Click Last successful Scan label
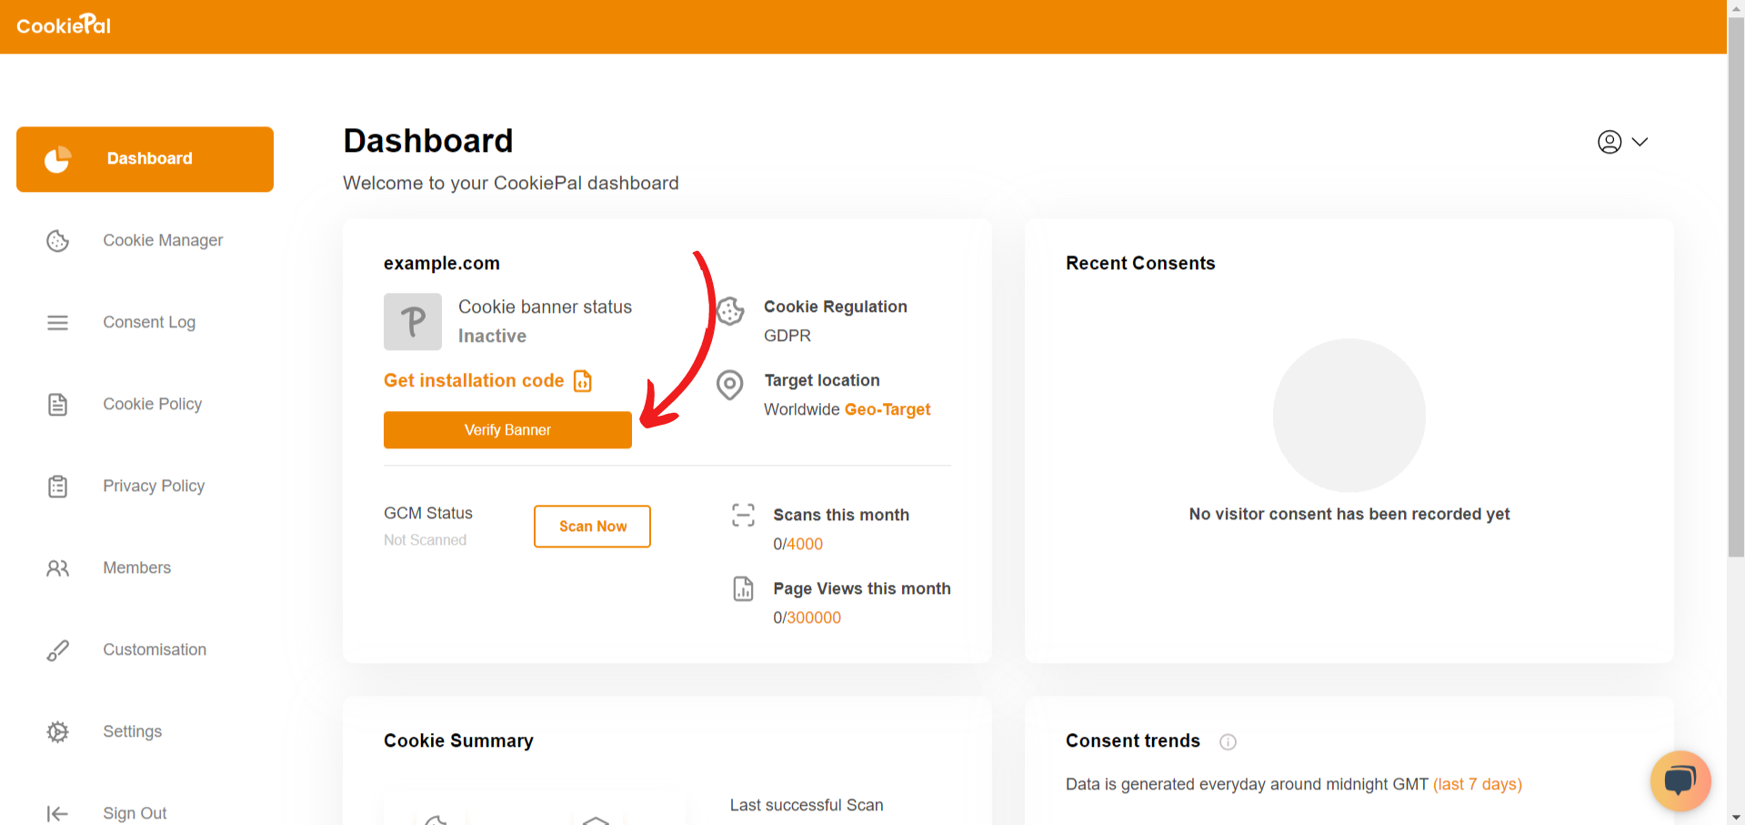The height and width of the screenshot is (825, 1745). click(807, 805)
